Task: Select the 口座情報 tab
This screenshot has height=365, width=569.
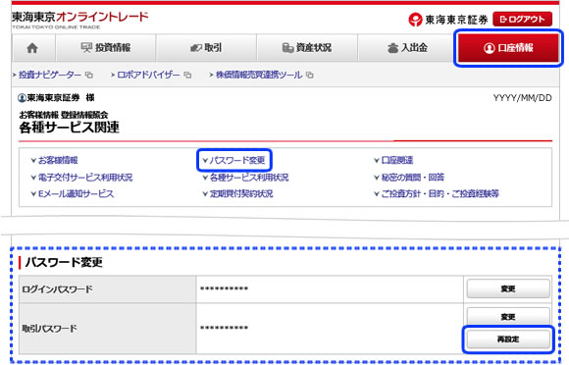Action: (508, 48)
